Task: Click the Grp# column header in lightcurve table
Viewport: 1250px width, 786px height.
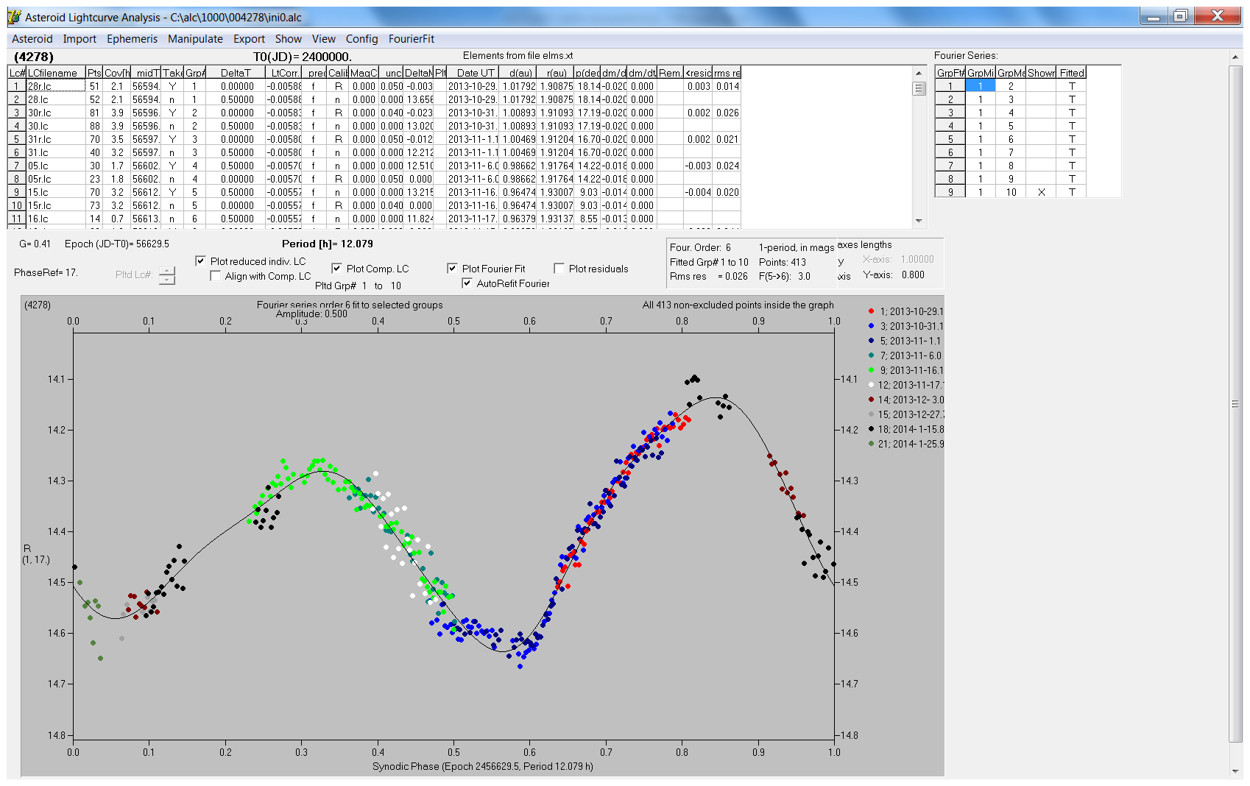Action: (x=195, y=73)
